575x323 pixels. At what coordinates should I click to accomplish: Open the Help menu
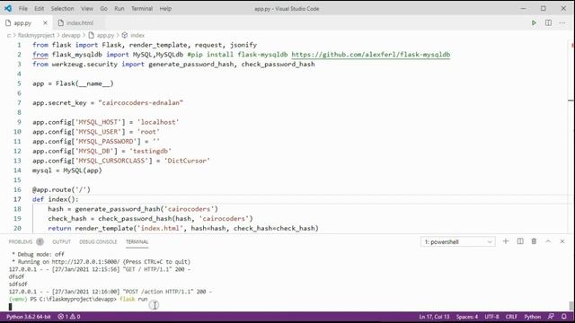165,8
